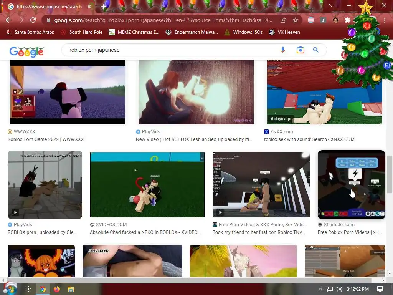Image resolution: width=393 pixels, height=295 pixels.
Task: Click the horizontal scrollbar right arrow
Action: (383, 280)
